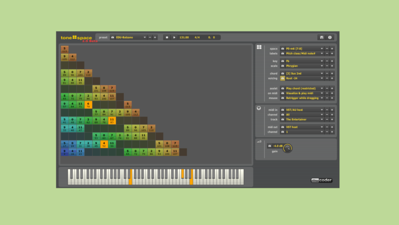Image resolution: width=399 pixels, height=225 pixels.
Task: Toggle MIDI learn icon on assist row
Action: point(282,88)
